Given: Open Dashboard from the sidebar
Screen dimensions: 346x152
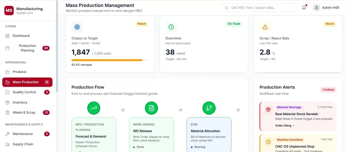Looking at the screenshot, I should 21,36.
